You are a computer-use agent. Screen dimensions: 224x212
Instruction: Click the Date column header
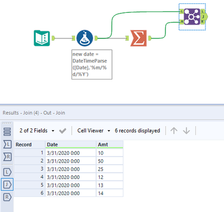tap(71, 145)
